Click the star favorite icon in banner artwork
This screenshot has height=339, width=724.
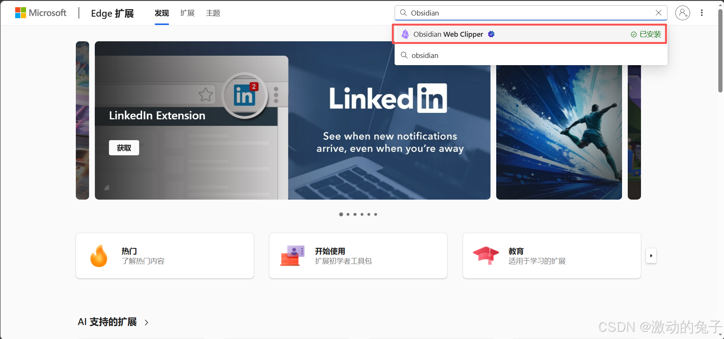point(206,95)
